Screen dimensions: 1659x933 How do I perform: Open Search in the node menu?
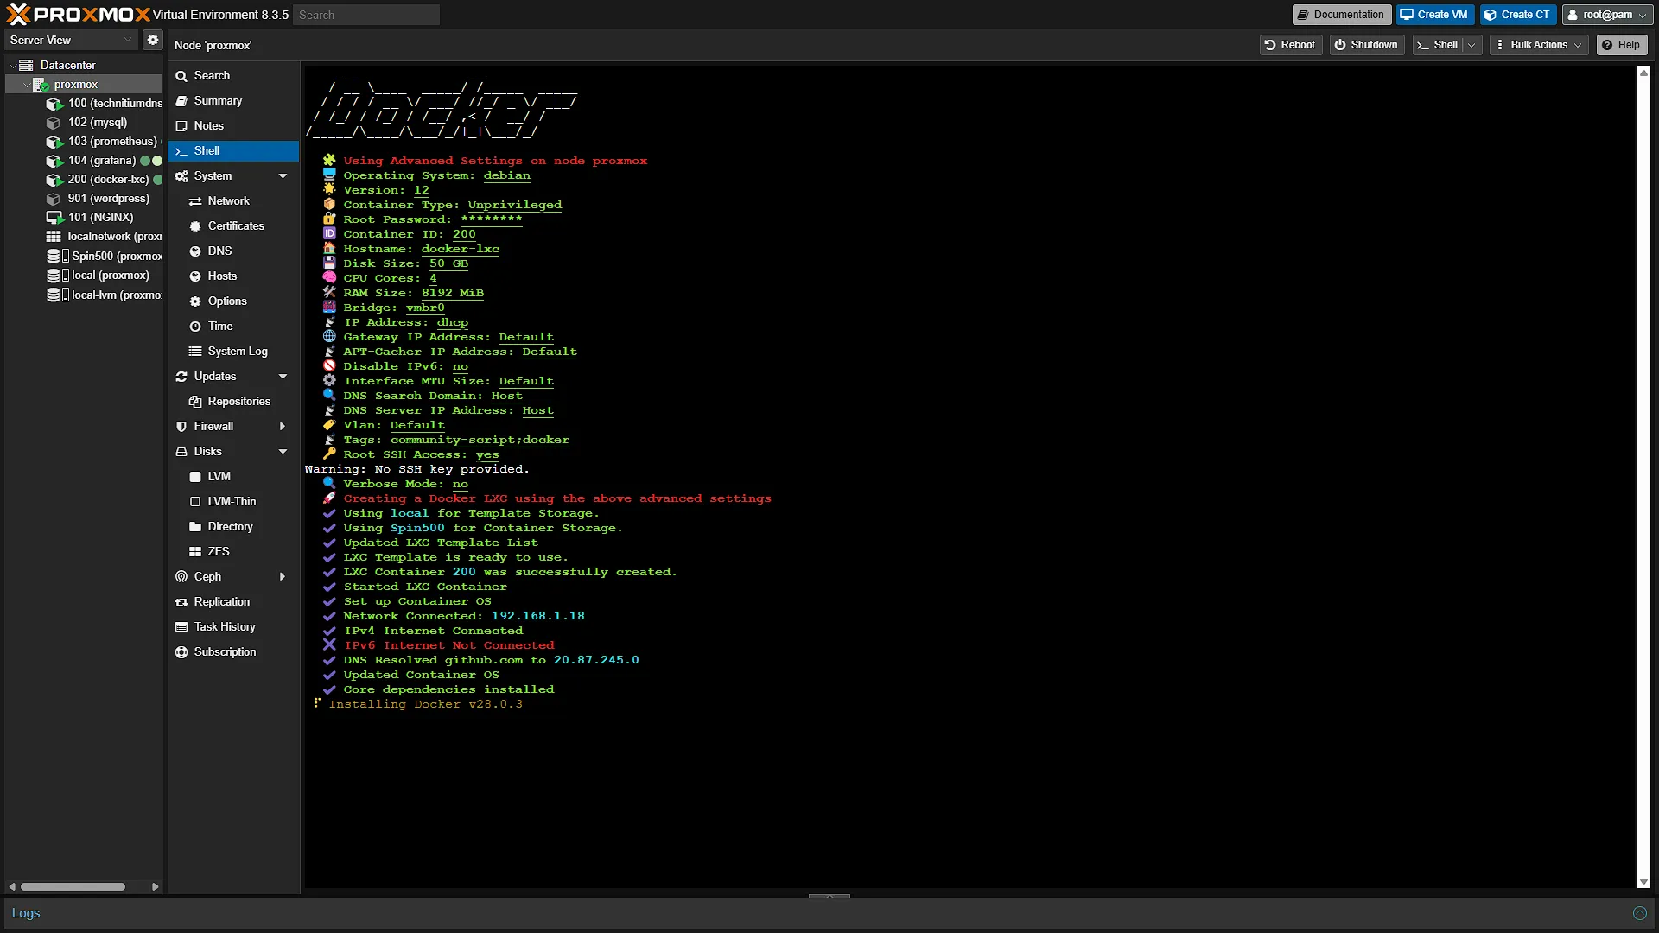pos(212,76)
